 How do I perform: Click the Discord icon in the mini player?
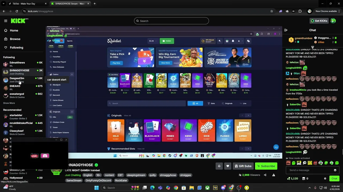pyautogui.click(x=45, y=156)
